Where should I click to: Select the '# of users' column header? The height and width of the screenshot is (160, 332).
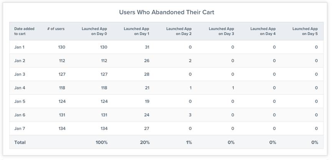pyautogui.click(x=56, y=29)
